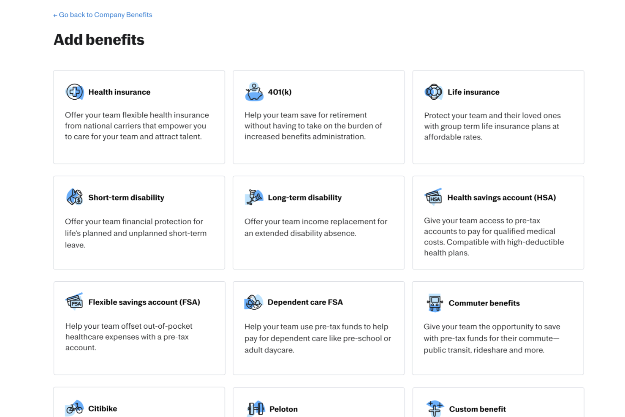Open the 401(k) benefit card
The width and height of the screenshot is (625, 417).
click(318, 117)
